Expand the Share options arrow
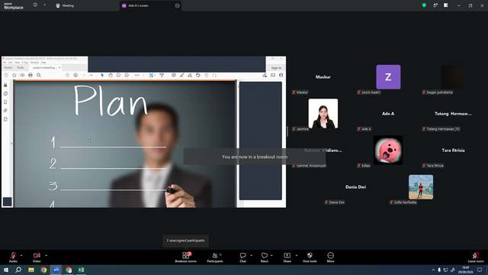The image size is (488, 275). click(x=297, y=255)
